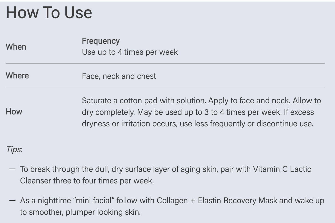This screenshot has width=335, height=223.
Task: Click the "Frequency" subheading
Action: (x=101, y=41)
